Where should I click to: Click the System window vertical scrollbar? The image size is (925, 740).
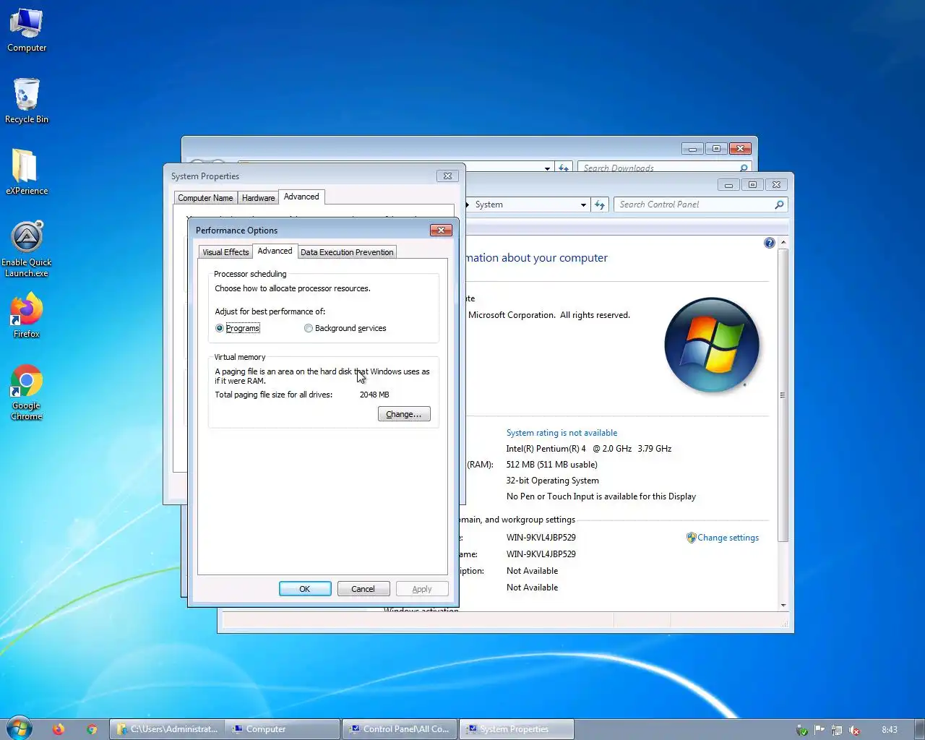783,394
